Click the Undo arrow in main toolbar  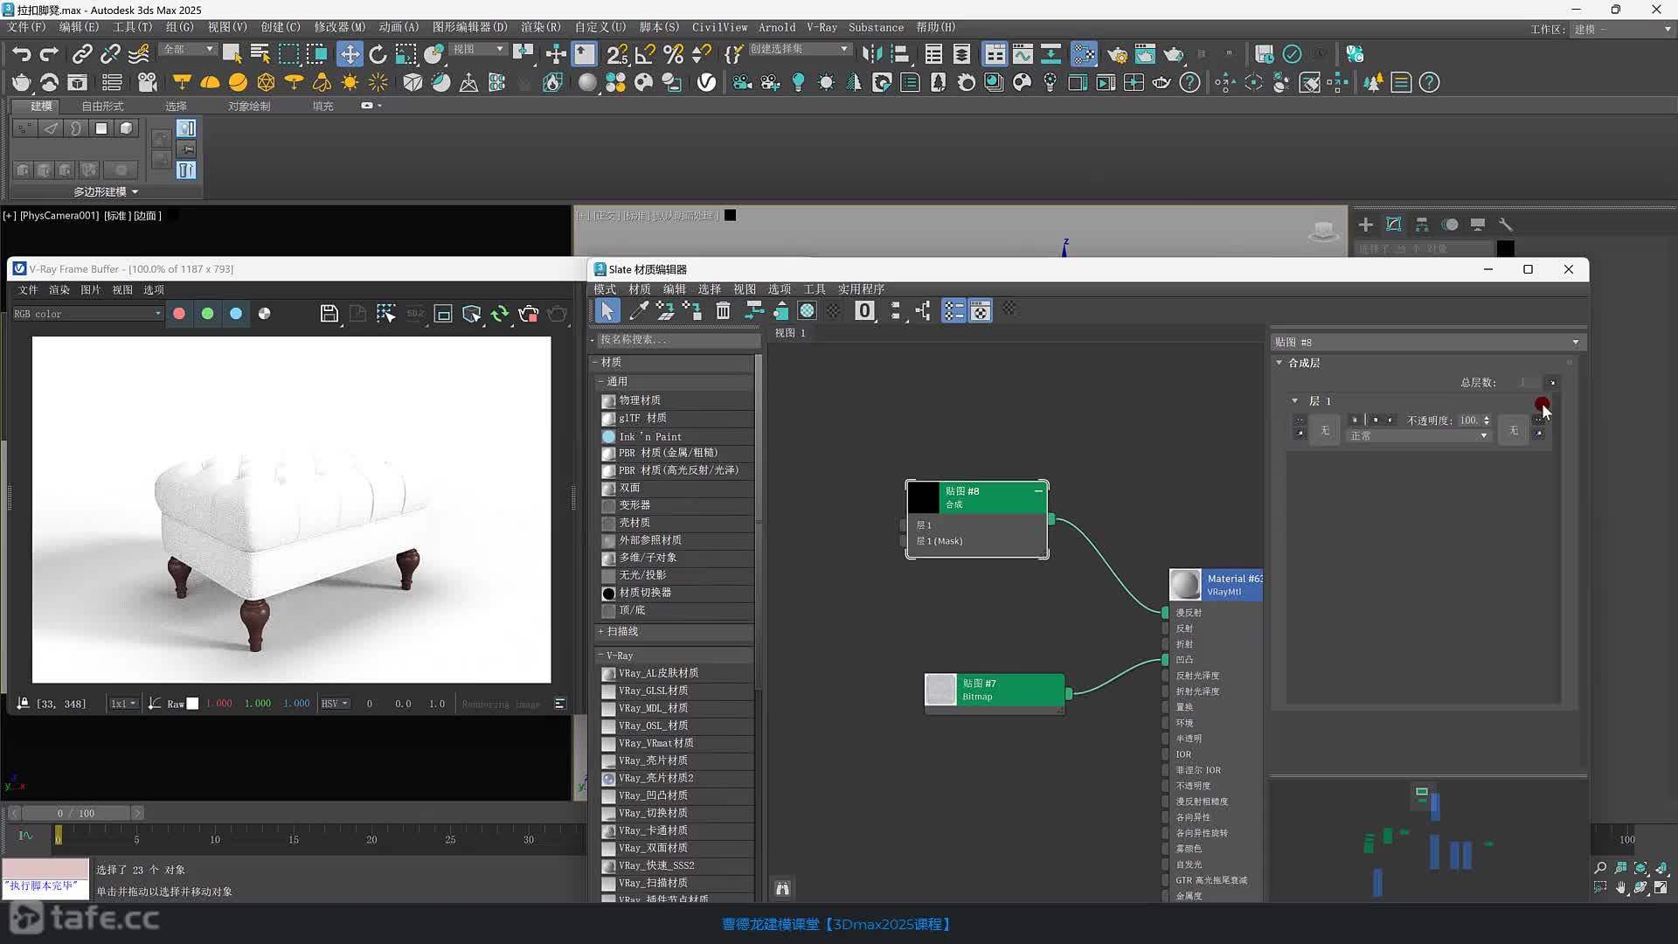point(21,54)
